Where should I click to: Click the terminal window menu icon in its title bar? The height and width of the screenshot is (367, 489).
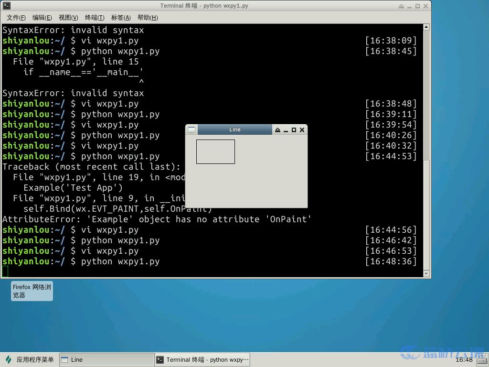coord(7,6)
